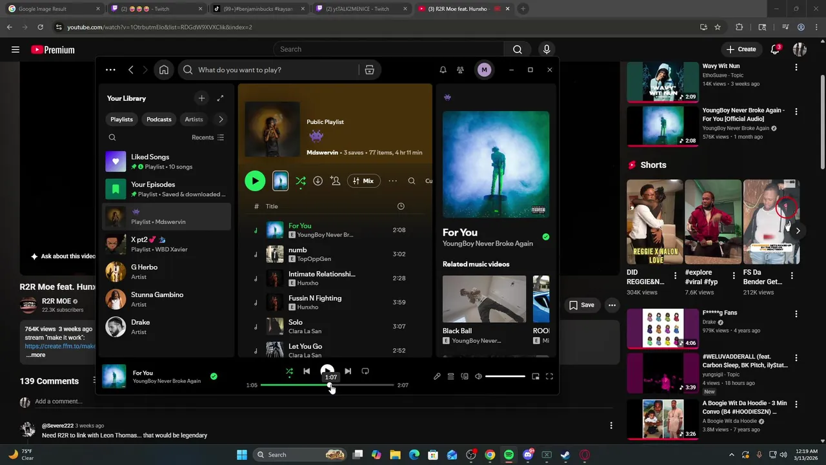826x465 pixels.
Task: Sort tracks by duration clock header
Action: coord(401,206)
